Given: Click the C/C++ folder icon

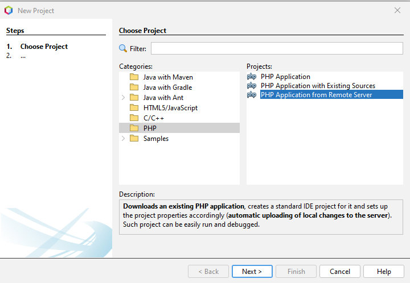Looking at the screenshot, I should pos(134,118).
